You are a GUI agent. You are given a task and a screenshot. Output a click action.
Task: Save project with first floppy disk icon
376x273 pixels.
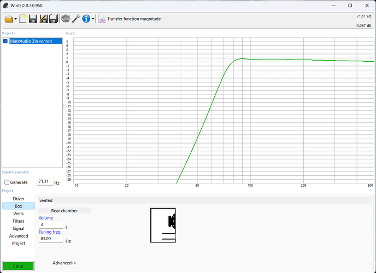(x=33, y=19)
